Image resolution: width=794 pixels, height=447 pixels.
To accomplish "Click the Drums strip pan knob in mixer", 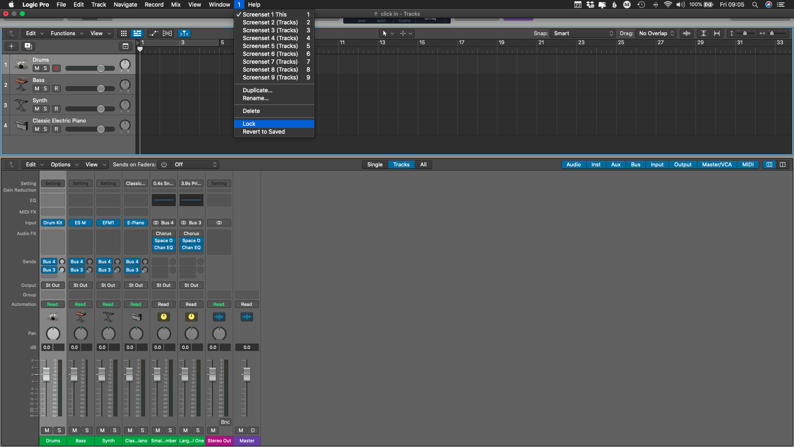I will [53, 333].
